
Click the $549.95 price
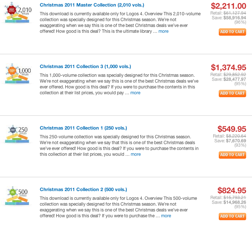coord(232,129)
